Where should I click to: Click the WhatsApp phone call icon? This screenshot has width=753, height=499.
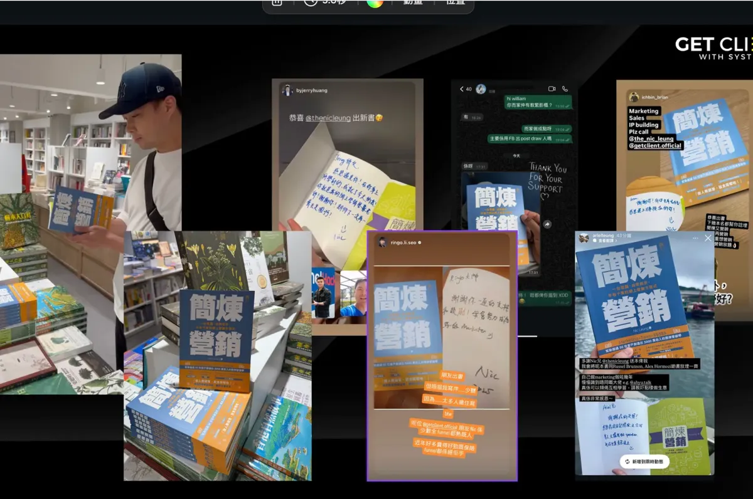point(565,89)
